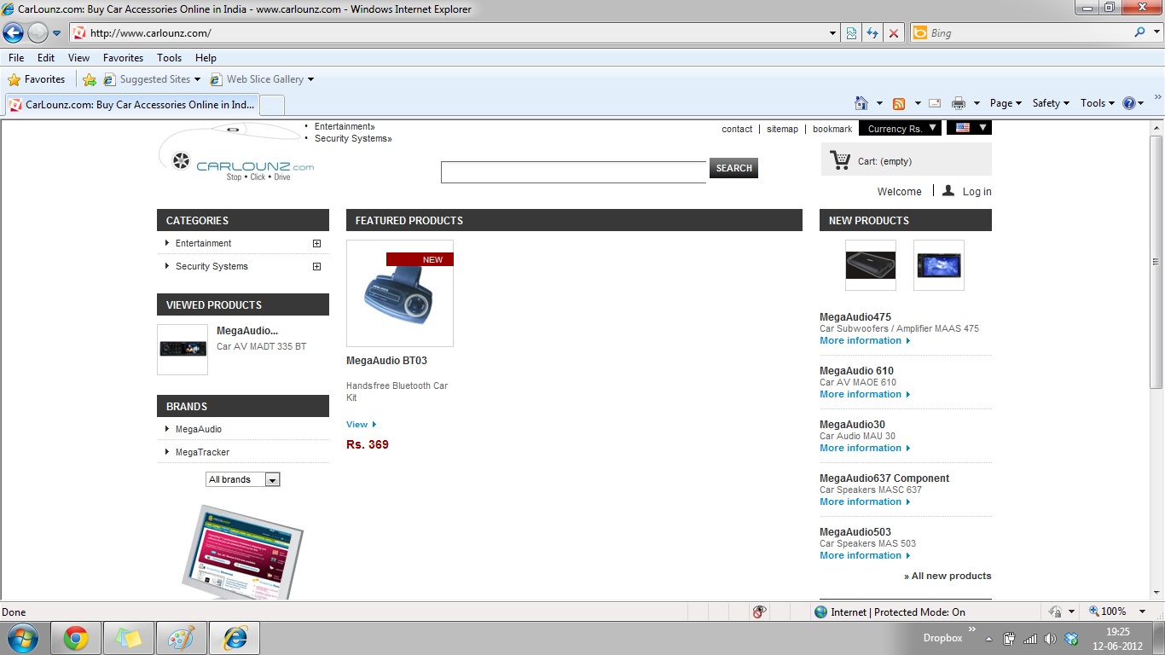Open the Page dropdown in command bar
Viewport: 1165px width, 655px height.
[x=1006, y=103]
